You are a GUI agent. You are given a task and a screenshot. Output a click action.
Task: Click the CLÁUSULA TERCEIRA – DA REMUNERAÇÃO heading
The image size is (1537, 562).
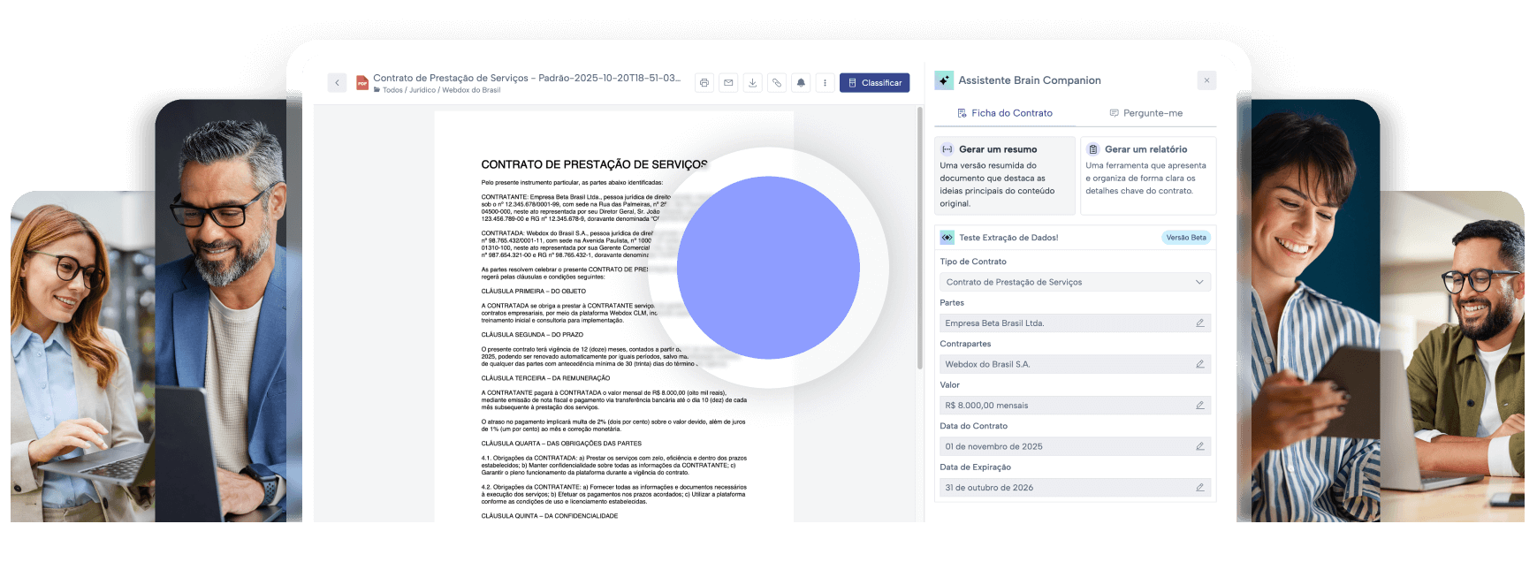click(x=545, y=378)
